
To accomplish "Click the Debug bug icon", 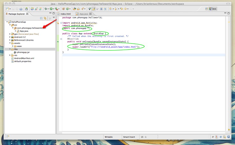I will (x=46, y=9).
